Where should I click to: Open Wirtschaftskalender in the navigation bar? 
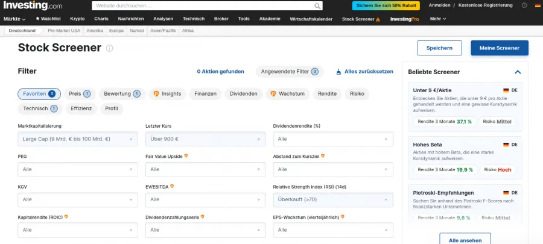(x=311, y=19)
